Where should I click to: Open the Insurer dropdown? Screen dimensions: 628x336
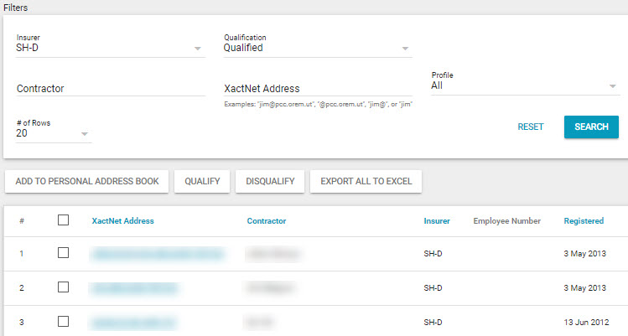tap(110, 48)
